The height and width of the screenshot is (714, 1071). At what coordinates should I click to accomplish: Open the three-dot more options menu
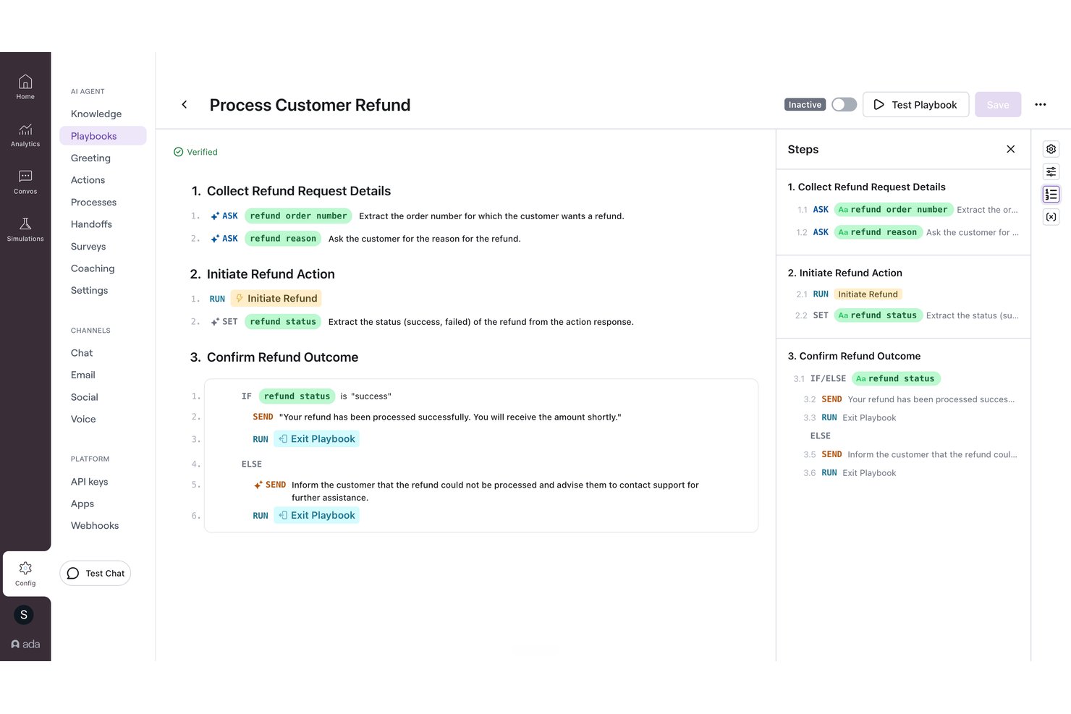(1040, 105)
